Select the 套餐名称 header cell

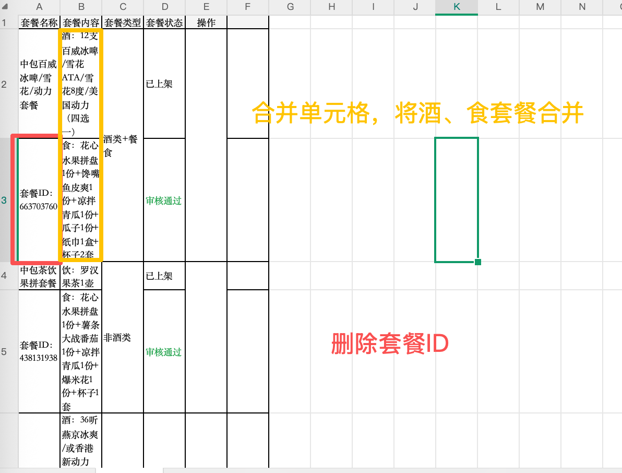coord(39,22)
